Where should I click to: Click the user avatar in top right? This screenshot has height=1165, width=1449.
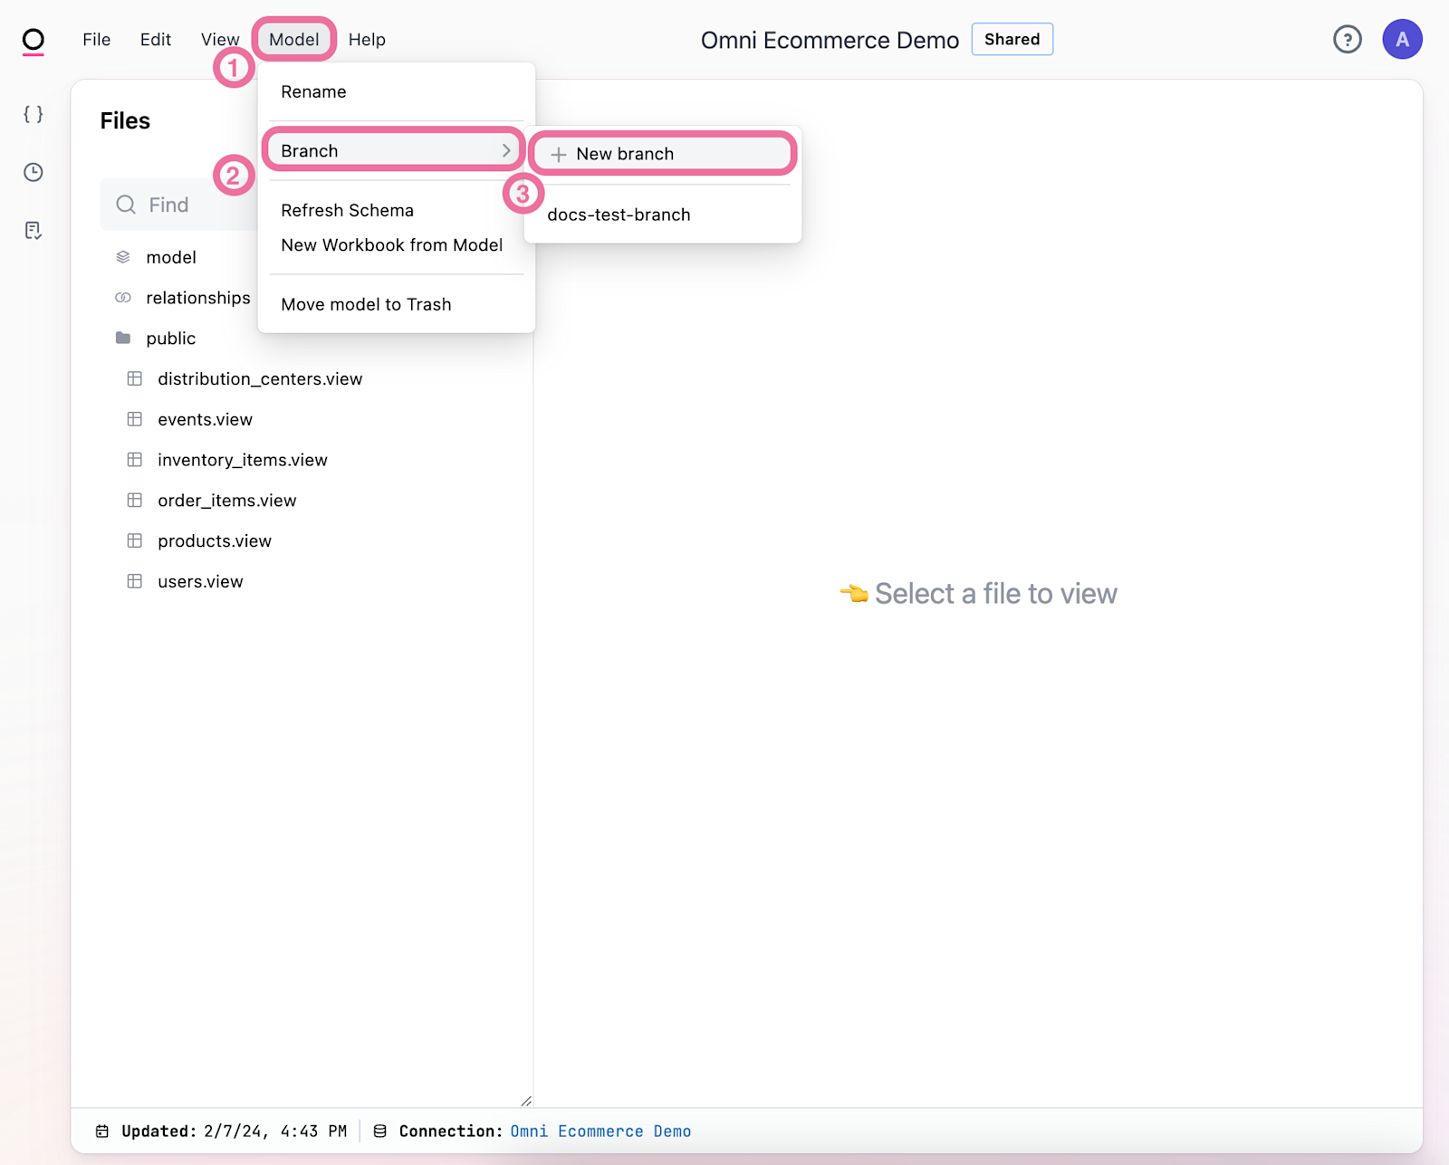point(1402,39)
